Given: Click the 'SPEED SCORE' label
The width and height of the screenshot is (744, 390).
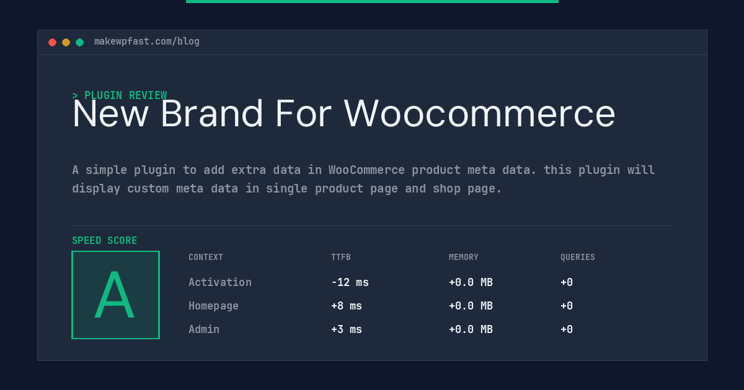Looking at the screenshot, I should click(x=105, y=241).
